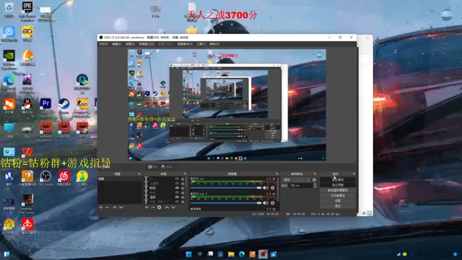Toggle visibility eye of the bottom source row
The height and width of the screenshot is (260, 462).
point(177,202)
